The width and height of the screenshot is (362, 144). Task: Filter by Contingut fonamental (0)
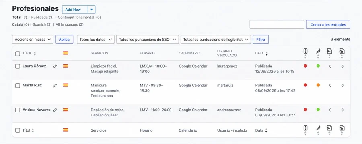point(79,17)
